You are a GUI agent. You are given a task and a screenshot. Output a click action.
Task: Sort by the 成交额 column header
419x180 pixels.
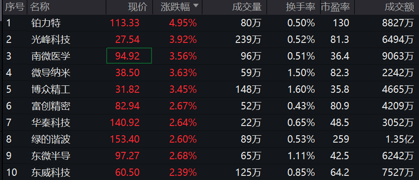click(x=400, y=7)
